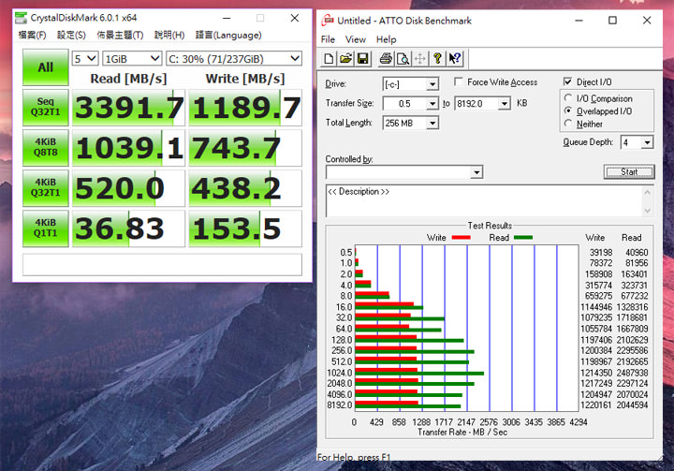Select the Neither radio button
The height and width of the screenshot is (471, 674).
(569, 124)
